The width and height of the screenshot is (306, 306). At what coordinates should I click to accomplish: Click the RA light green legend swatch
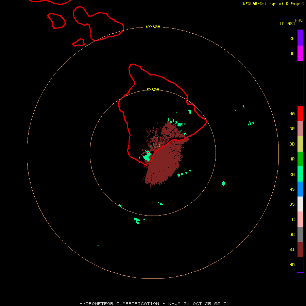click(300, 174)
